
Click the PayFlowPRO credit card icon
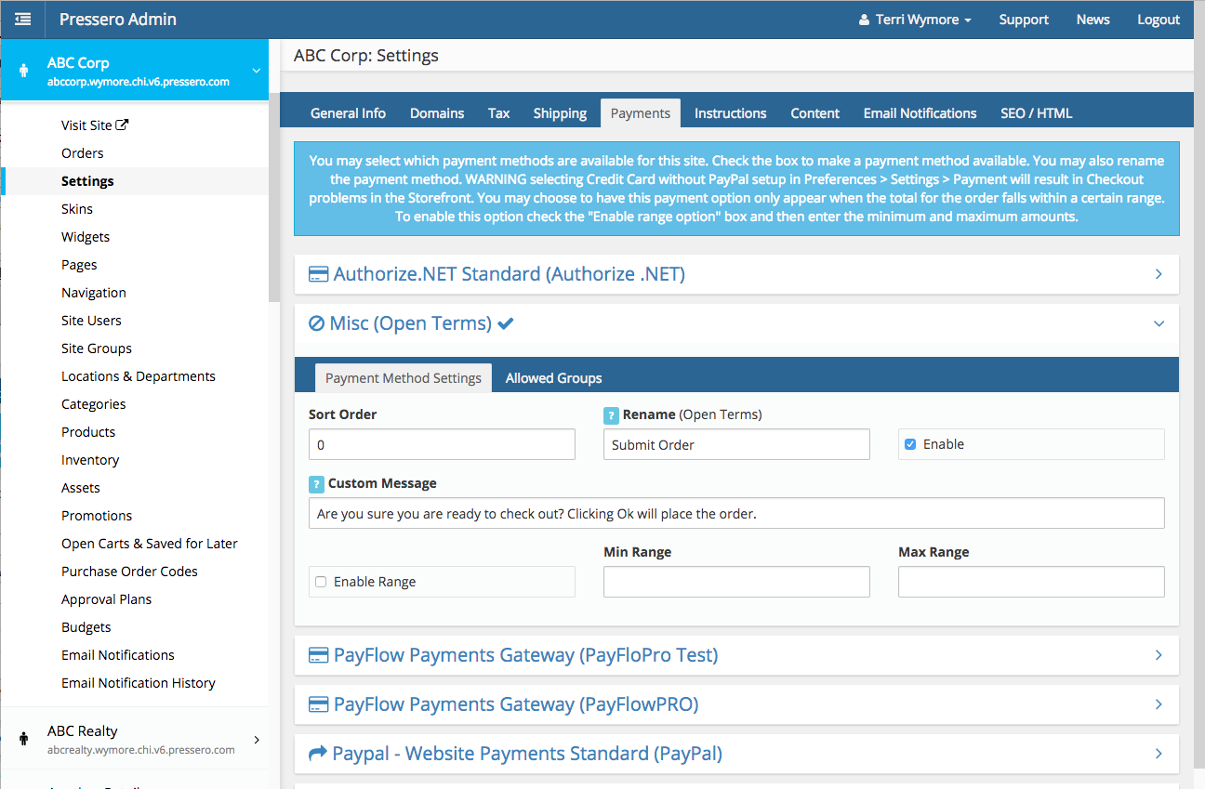point(318,704)
